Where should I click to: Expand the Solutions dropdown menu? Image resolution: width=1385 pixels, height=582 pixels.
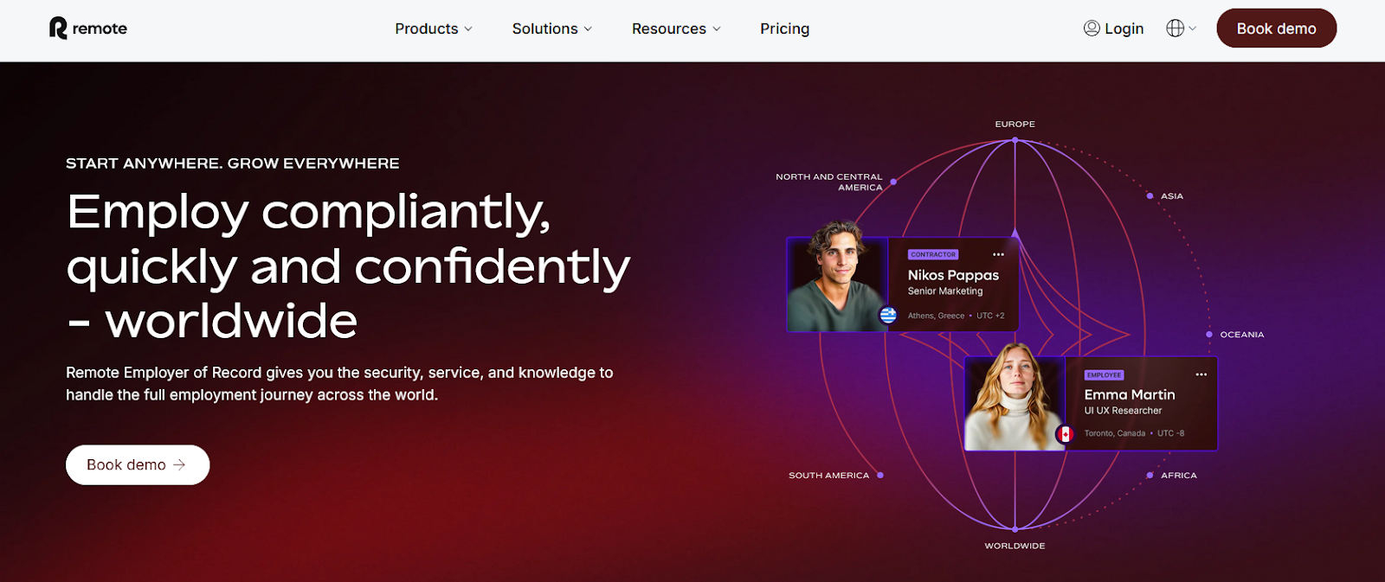551,29
